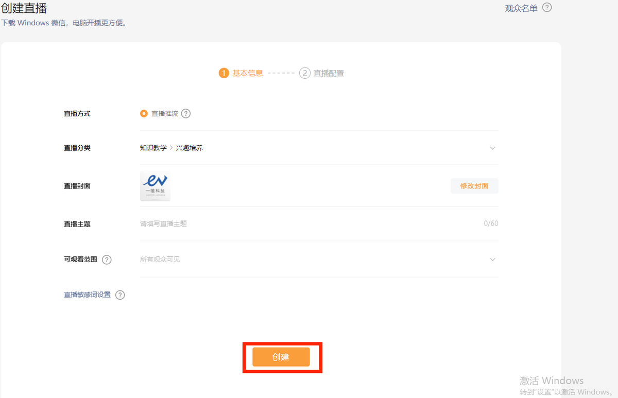
Task: Click the help icon beside 观众名单
Action: coord(547,8)
